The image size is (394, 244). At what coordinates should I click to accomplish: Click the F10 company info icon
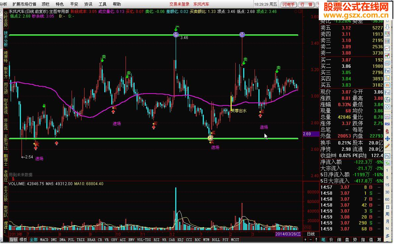click(x=387, y=71)
